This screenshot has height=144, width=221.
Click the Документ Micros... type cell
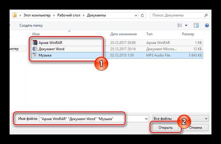tap(161, 49)
